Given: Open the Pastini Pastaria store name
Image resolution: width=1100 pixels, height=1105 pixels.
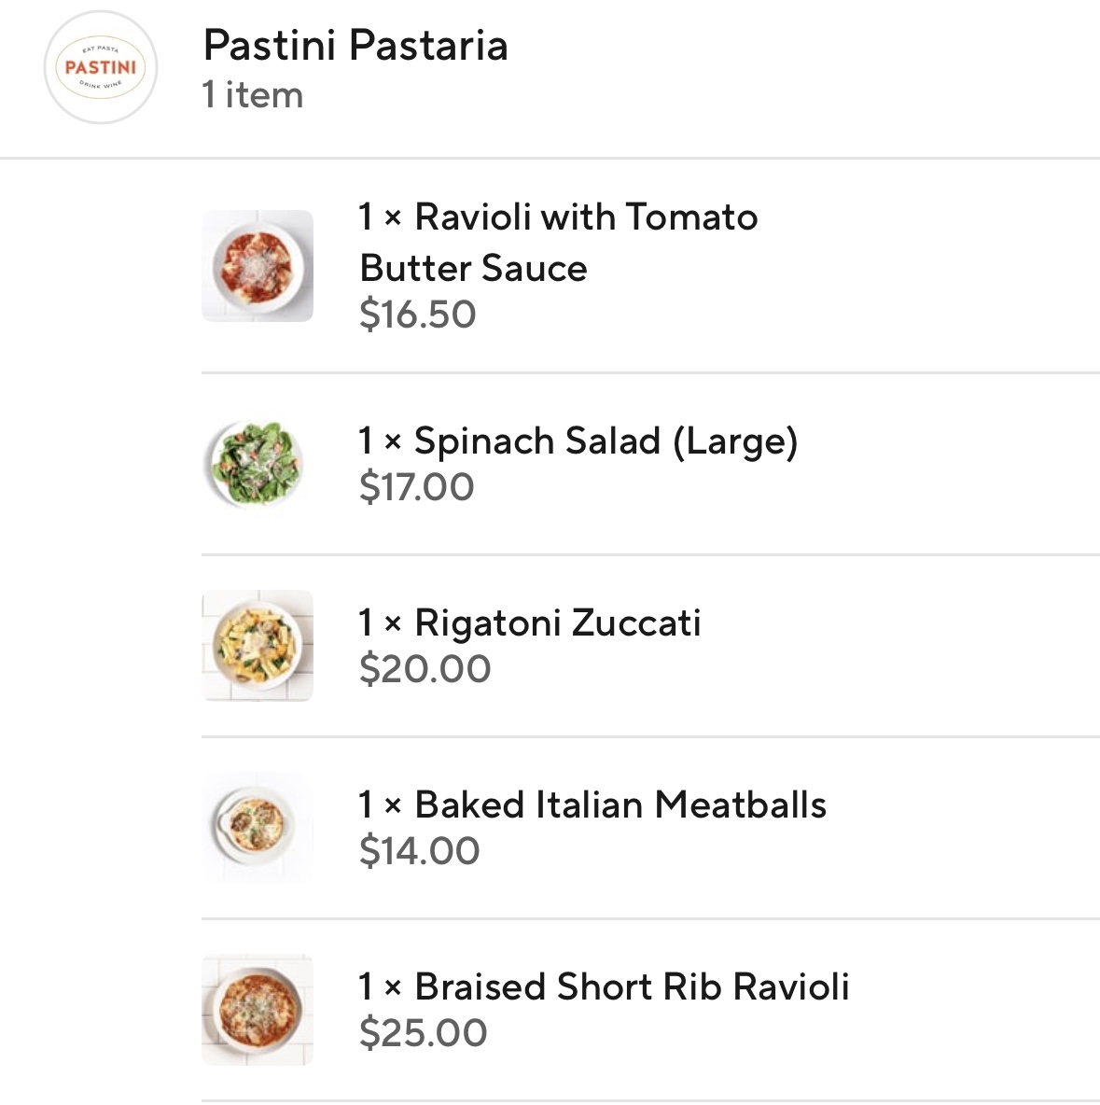Looking at the screenshot, I should [355, 45].
